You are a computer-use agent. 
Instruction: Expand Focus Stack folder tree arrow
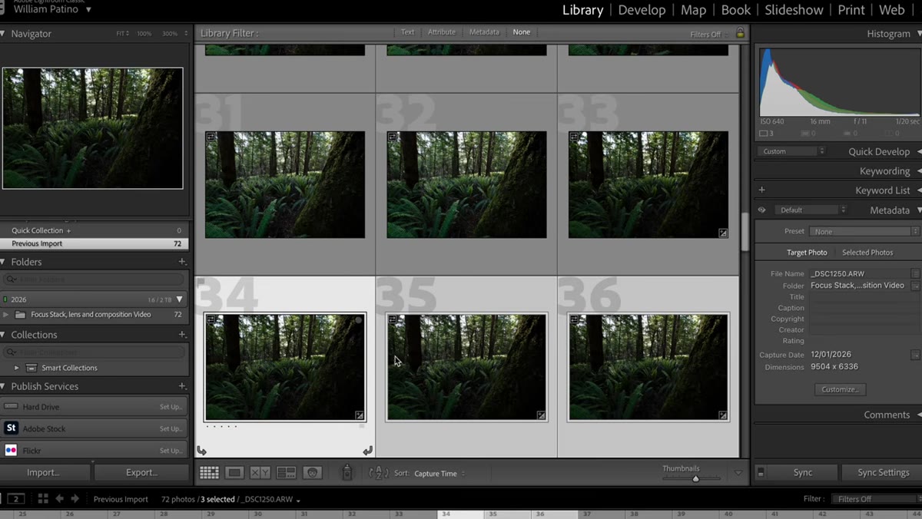pyautogui.click(x=6, y=315)
